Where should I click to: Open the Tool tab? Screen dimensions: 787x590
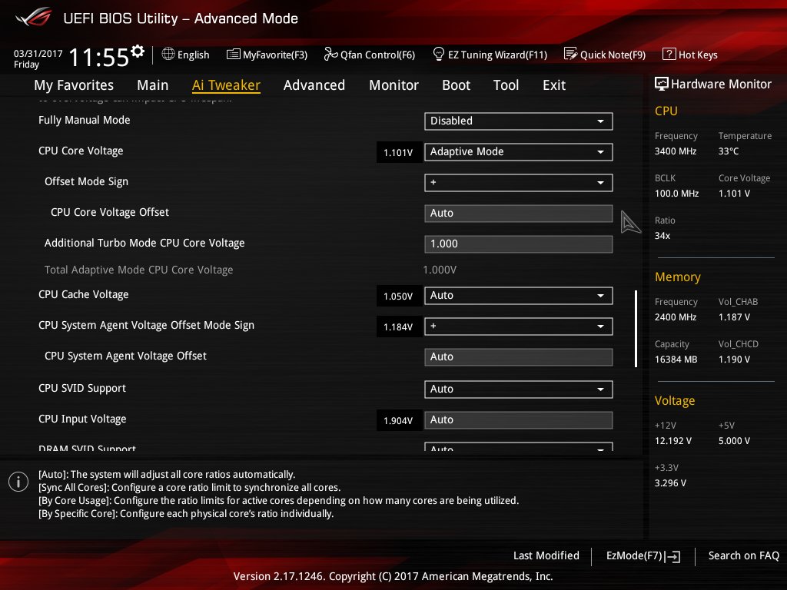pyautogui.click(x=506, y=85)
